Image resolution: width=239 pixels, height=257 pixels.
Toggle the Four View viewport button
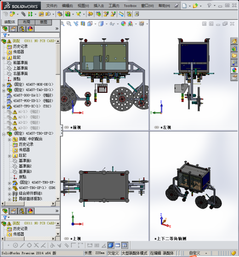(125, 246)
